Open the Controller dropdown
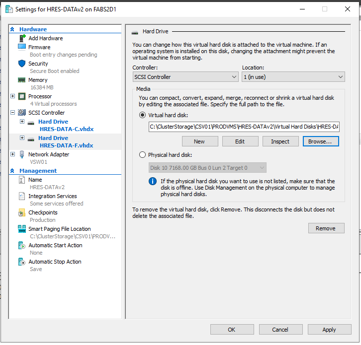Screen dimensions: 361x345 tap(185, 77)
